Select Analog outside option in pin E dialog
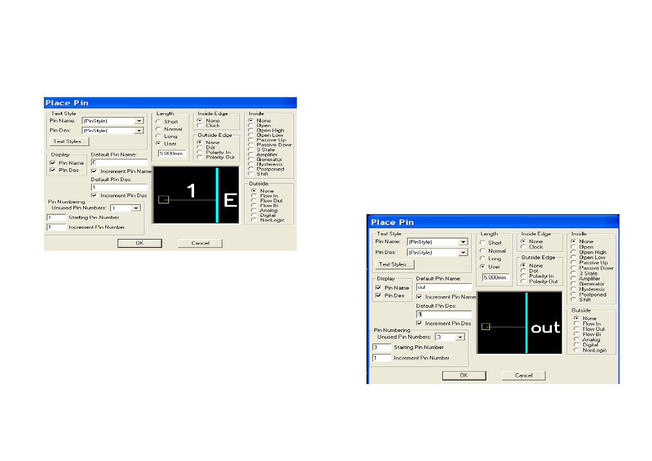The height and width of the screenshot is (461, 652). point(253,210)
